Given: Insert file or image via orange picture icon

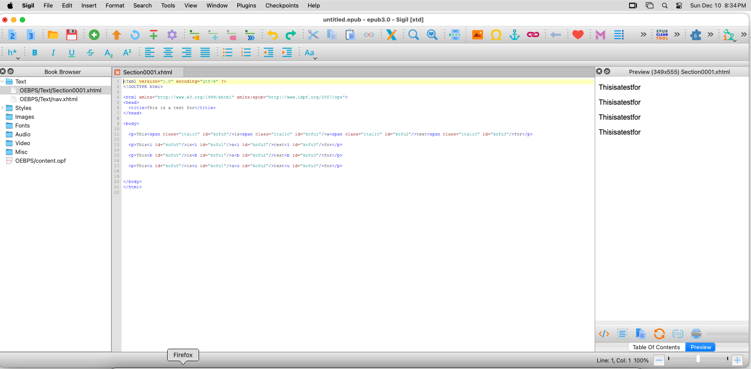Looking at the screenshot, I should click(x=478, y=35).
